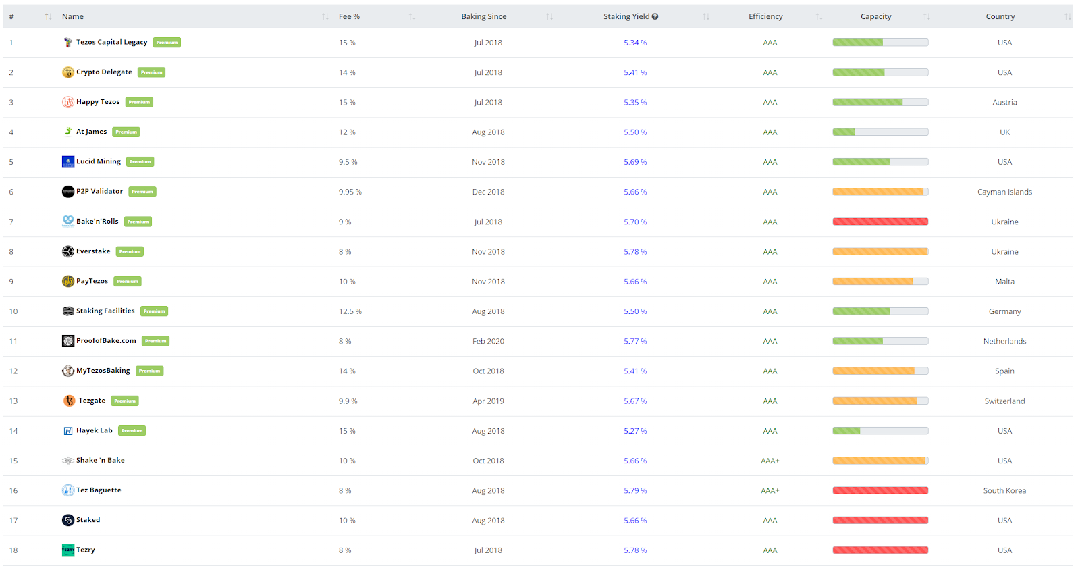The height and width of the screenshot is (568, 1080).
Task: Click the Bake'n'Rolls logo icon
Action: [x=68, y=222]
